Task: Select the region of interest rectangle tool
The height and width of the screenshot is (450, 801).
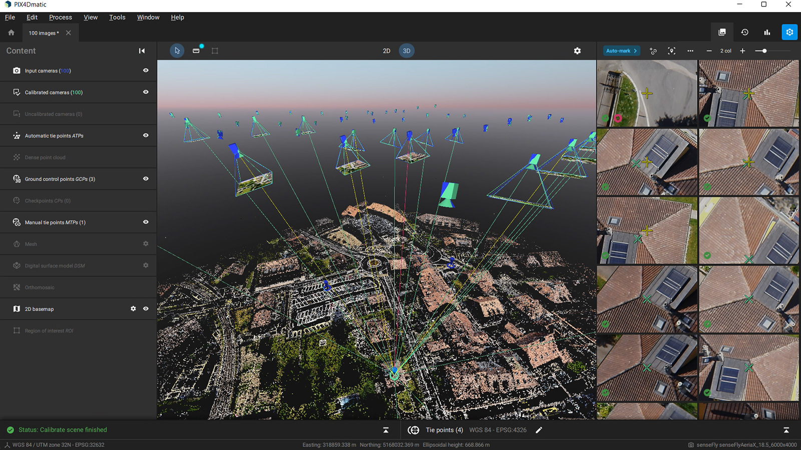Action: click(x=215, y=50)
